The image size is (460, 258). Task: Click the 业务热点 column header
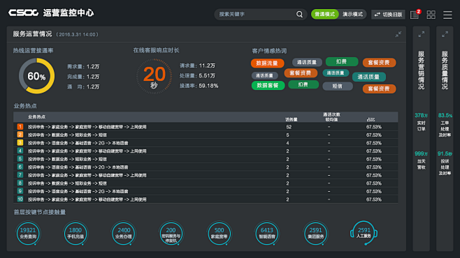click(36, 116)
